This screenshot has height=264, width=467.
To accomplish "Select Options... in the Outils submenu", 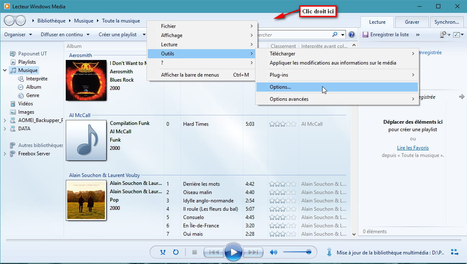I will point(280,87).
